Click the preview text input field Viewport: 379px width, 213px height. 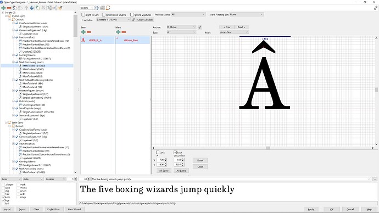pos(231,179)
